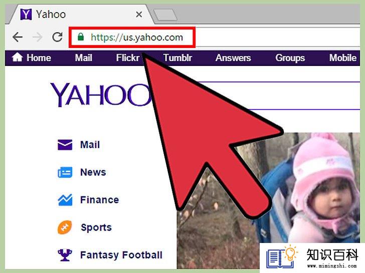
Task: Open a new tab with the blank tab button
Action: tap(165, 15)
